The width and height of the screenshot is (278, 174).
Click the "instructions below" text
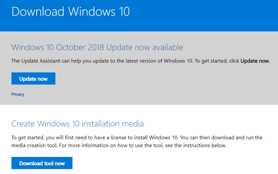pos(205,145)
